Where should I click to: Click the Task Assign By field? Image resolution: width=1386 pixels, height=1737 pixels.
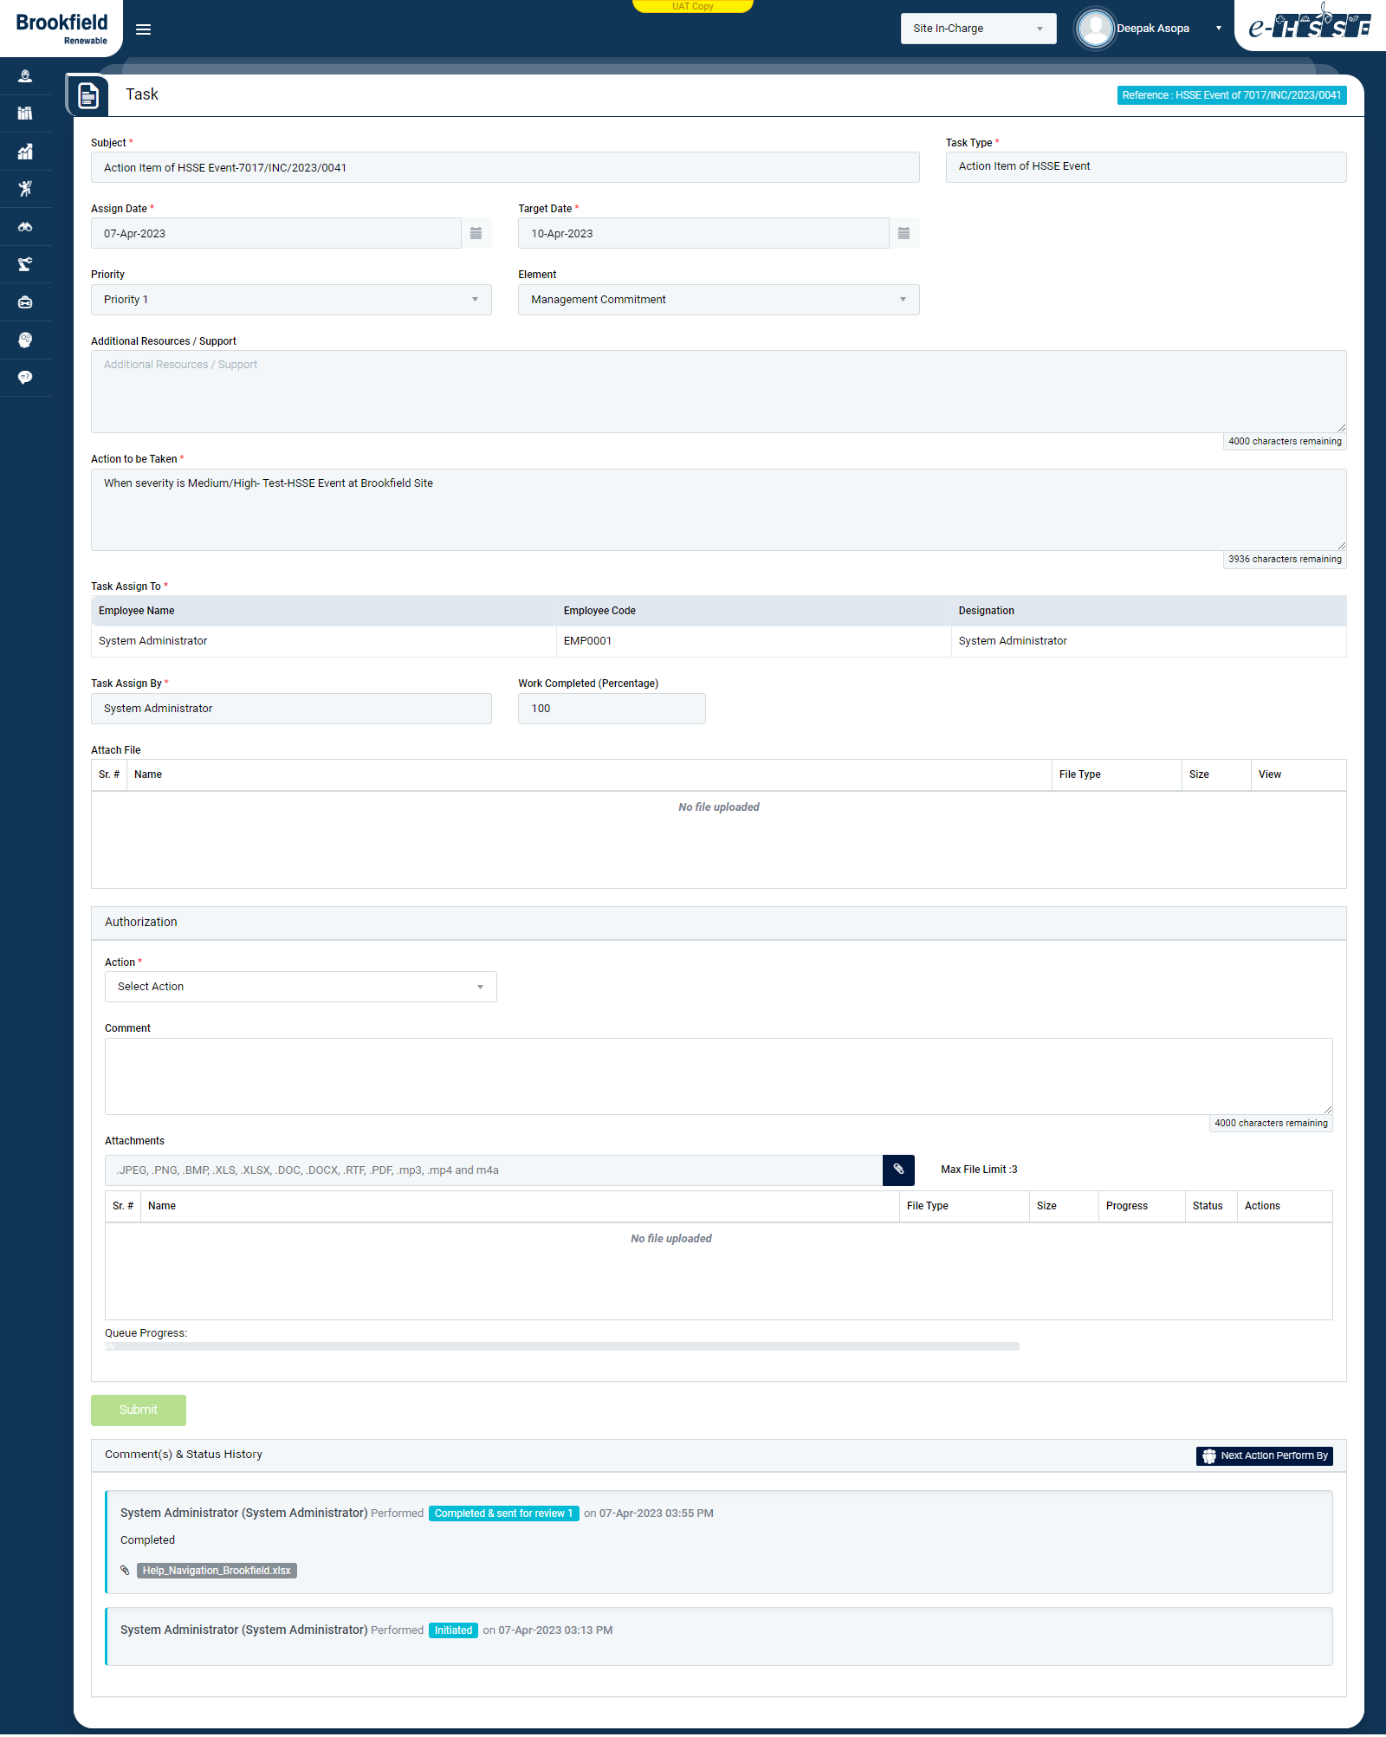(x=291, y=709)
